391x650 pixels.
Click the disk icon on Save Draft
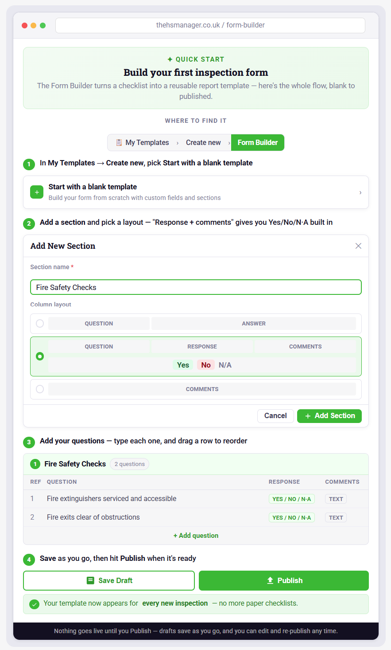(90, 580)
